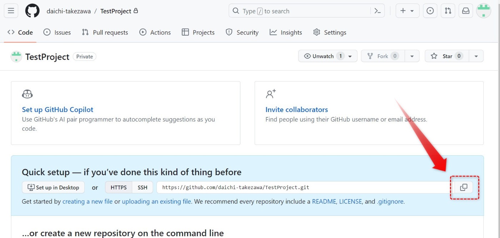Switch to the Actions tab

pyautogui.click(x=155, y=32)
